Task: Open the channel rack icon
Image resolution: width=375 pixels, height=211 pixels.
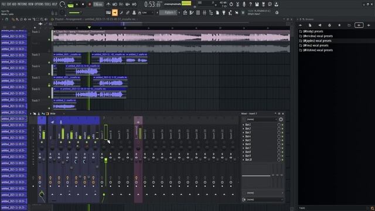Action: [x=198, y=13]
